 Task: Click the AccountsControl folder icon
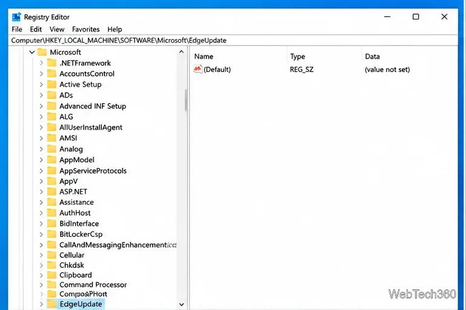tap(52, 74)
